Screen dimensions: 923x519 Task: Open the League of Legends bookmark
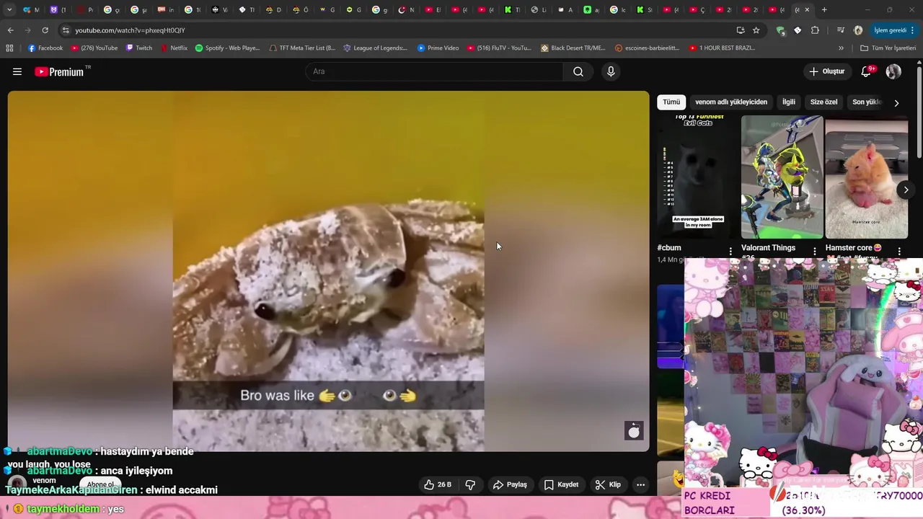click(x=376, y=48)
